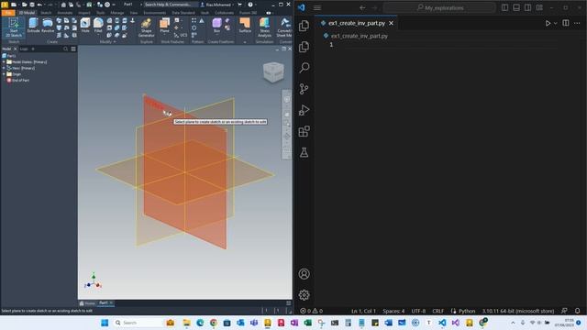Click the errors and warnings status indicator
This screenshot has height=330, width=587.
coord(312,311)
